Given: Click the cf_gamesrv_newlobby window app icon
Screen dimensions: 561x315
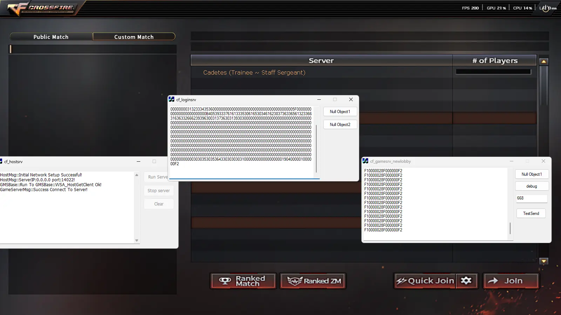Looking at the screenshot, I should [365, 161].
